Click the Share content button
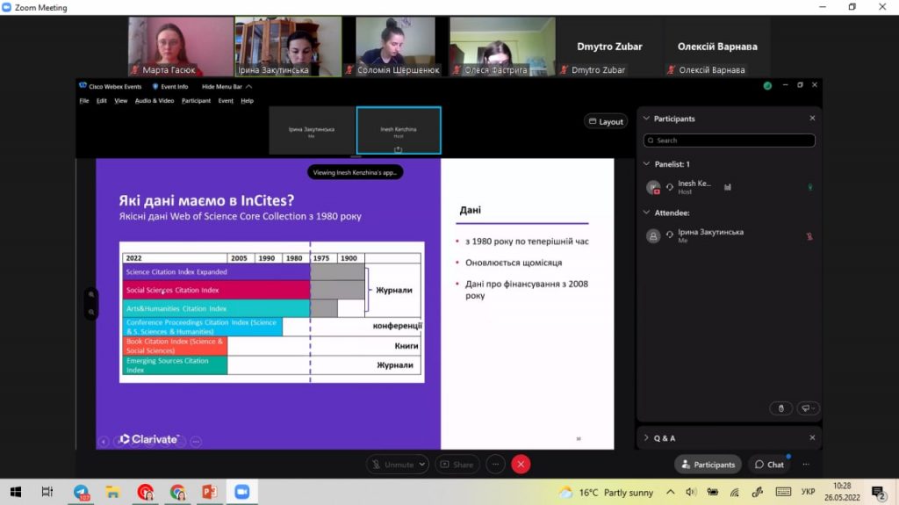The image size is (899, 505). 457,465
